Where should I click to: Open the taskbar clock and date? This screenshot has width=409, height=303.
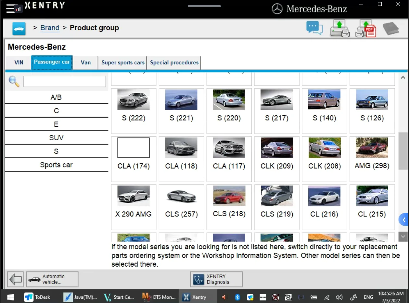coord(391,297)
